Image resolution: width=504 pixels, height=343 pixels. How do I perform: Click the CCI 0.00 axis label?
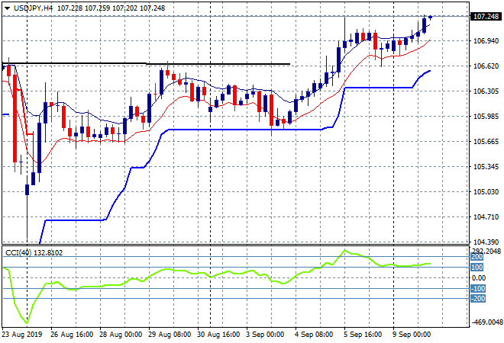[x=480, y=278]
